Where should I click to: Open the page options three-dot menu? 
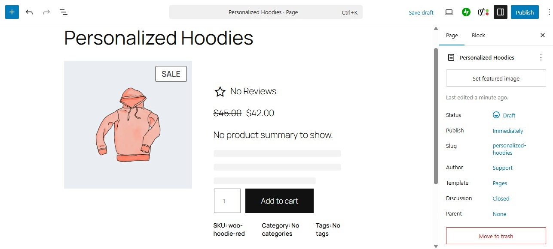(541, 57)
